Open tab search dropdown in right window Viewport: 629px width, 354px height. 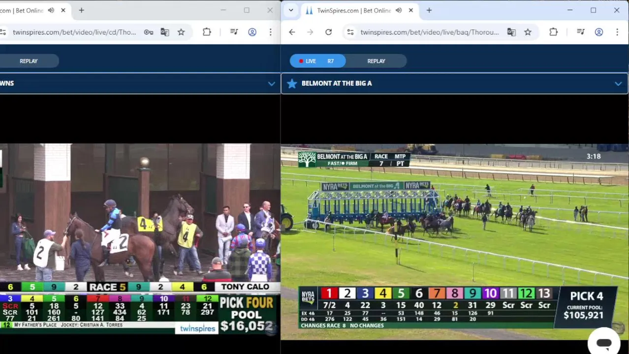tap(291, 10)
